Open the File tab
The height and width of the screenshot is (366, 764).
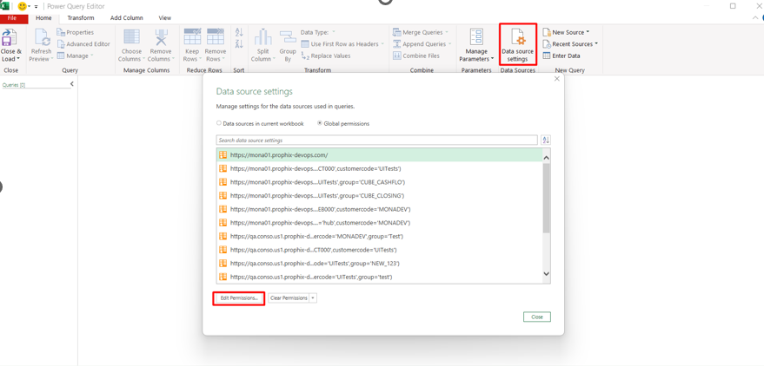(x=12, y=18)
